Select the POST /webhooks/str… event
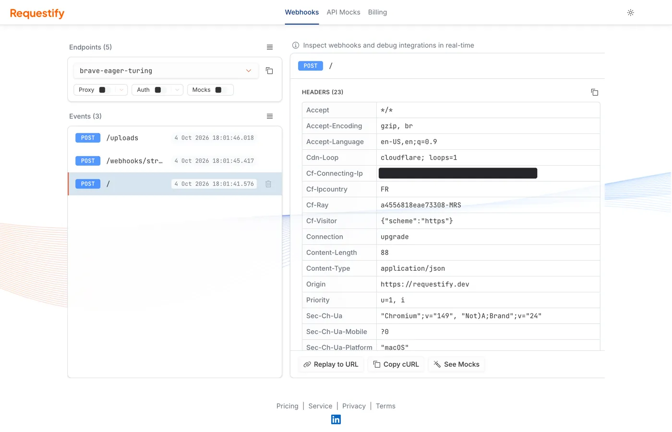Image resolution: width=672 pixels, height=432 pixels. pos(175,161)
